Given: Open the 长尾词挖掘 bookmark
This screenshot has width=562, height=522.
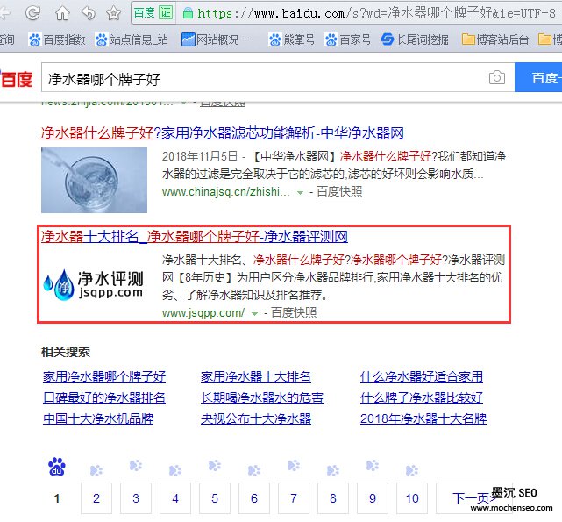Looking at the screenshot, I should (x=415, y=39).
